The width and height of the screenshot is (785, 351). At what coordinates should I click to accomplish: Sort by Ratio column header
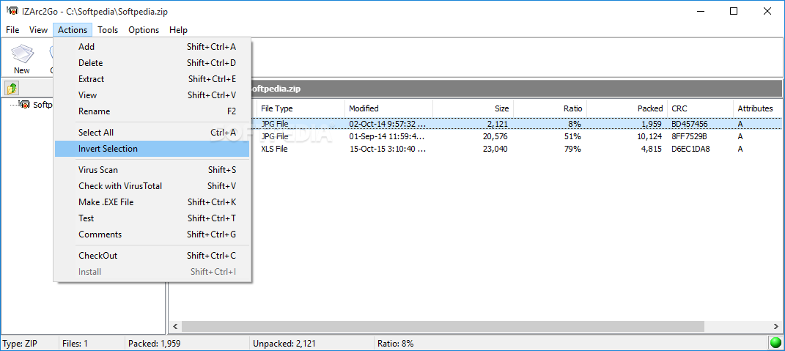(550, 108)
